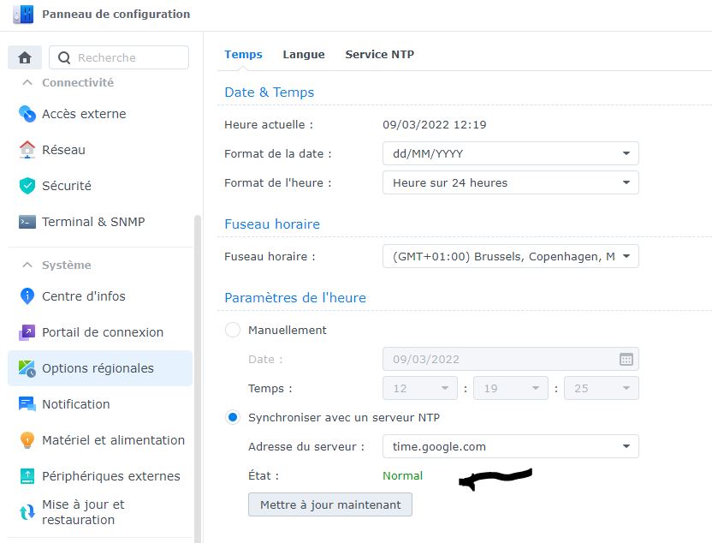Screen dimensions: 712x543
Task: Click the Mise à jour et restauration icon
Action: [x=27, y=512]
